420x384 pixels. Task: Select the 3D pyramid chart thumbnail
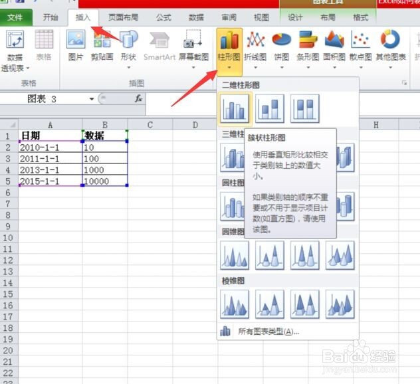(340, 304)
